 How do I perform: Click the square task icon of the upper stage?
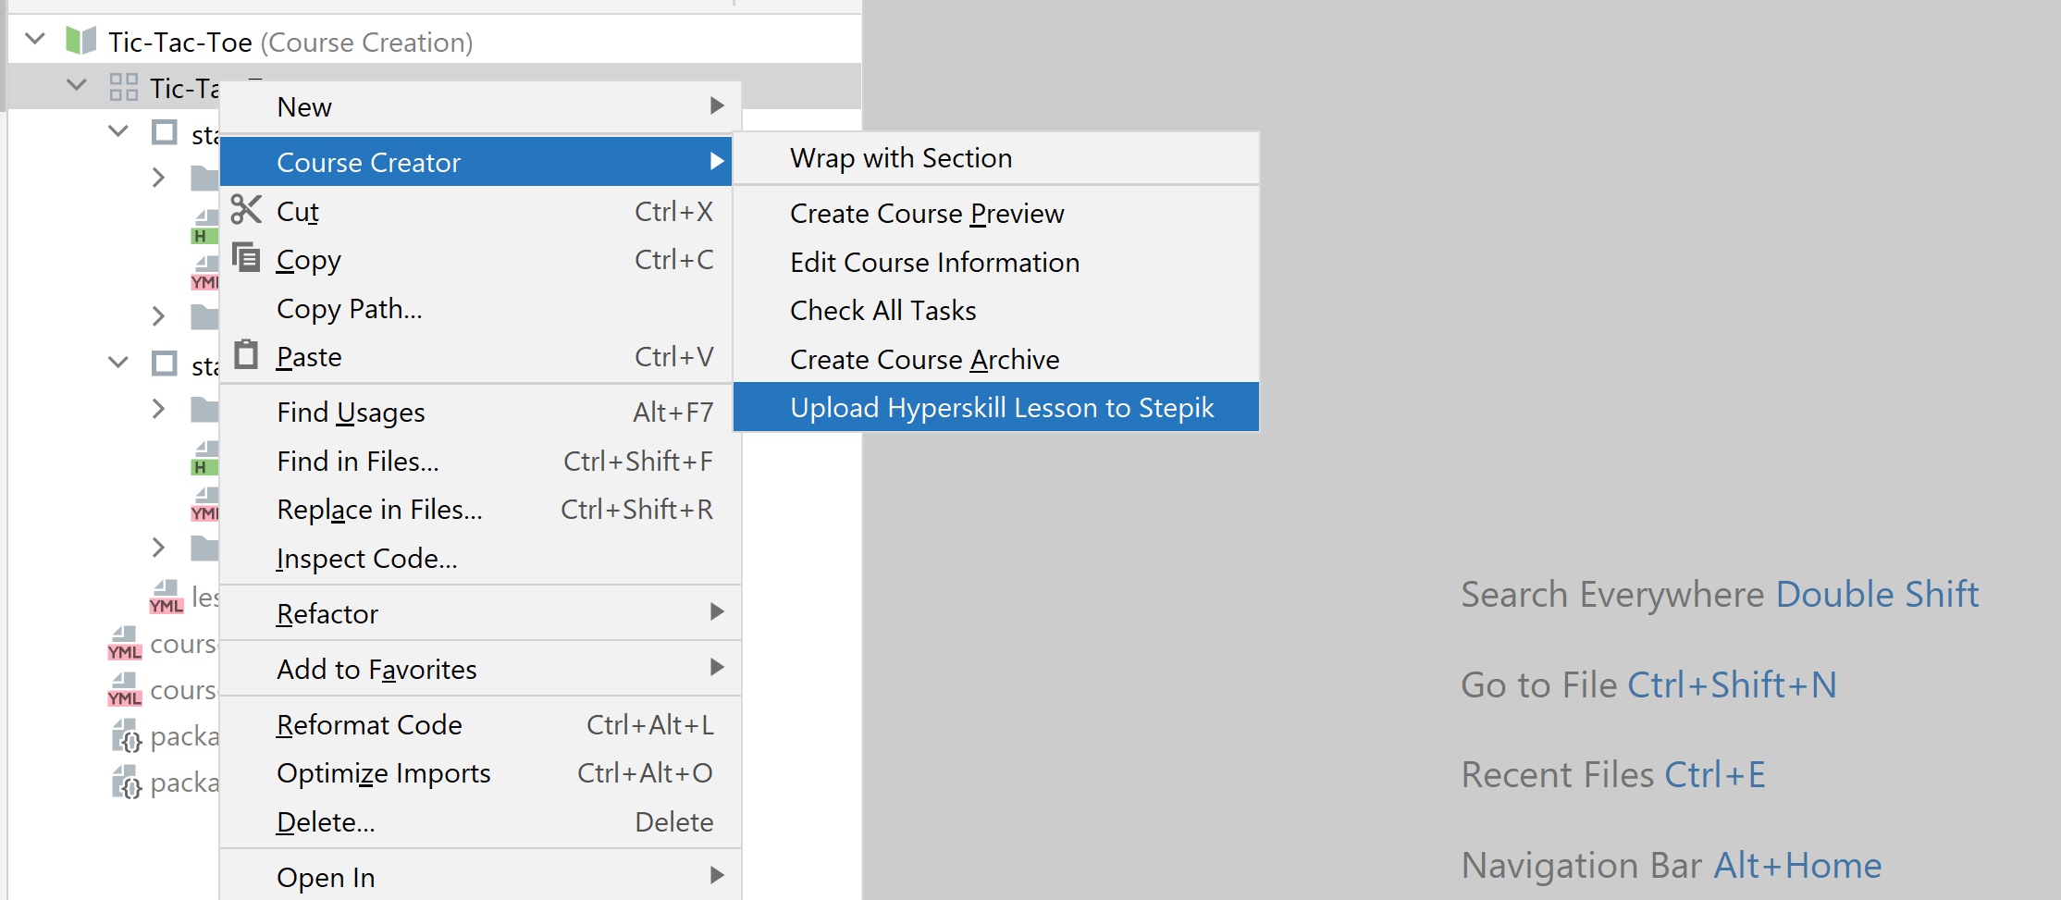click(165, 133)
